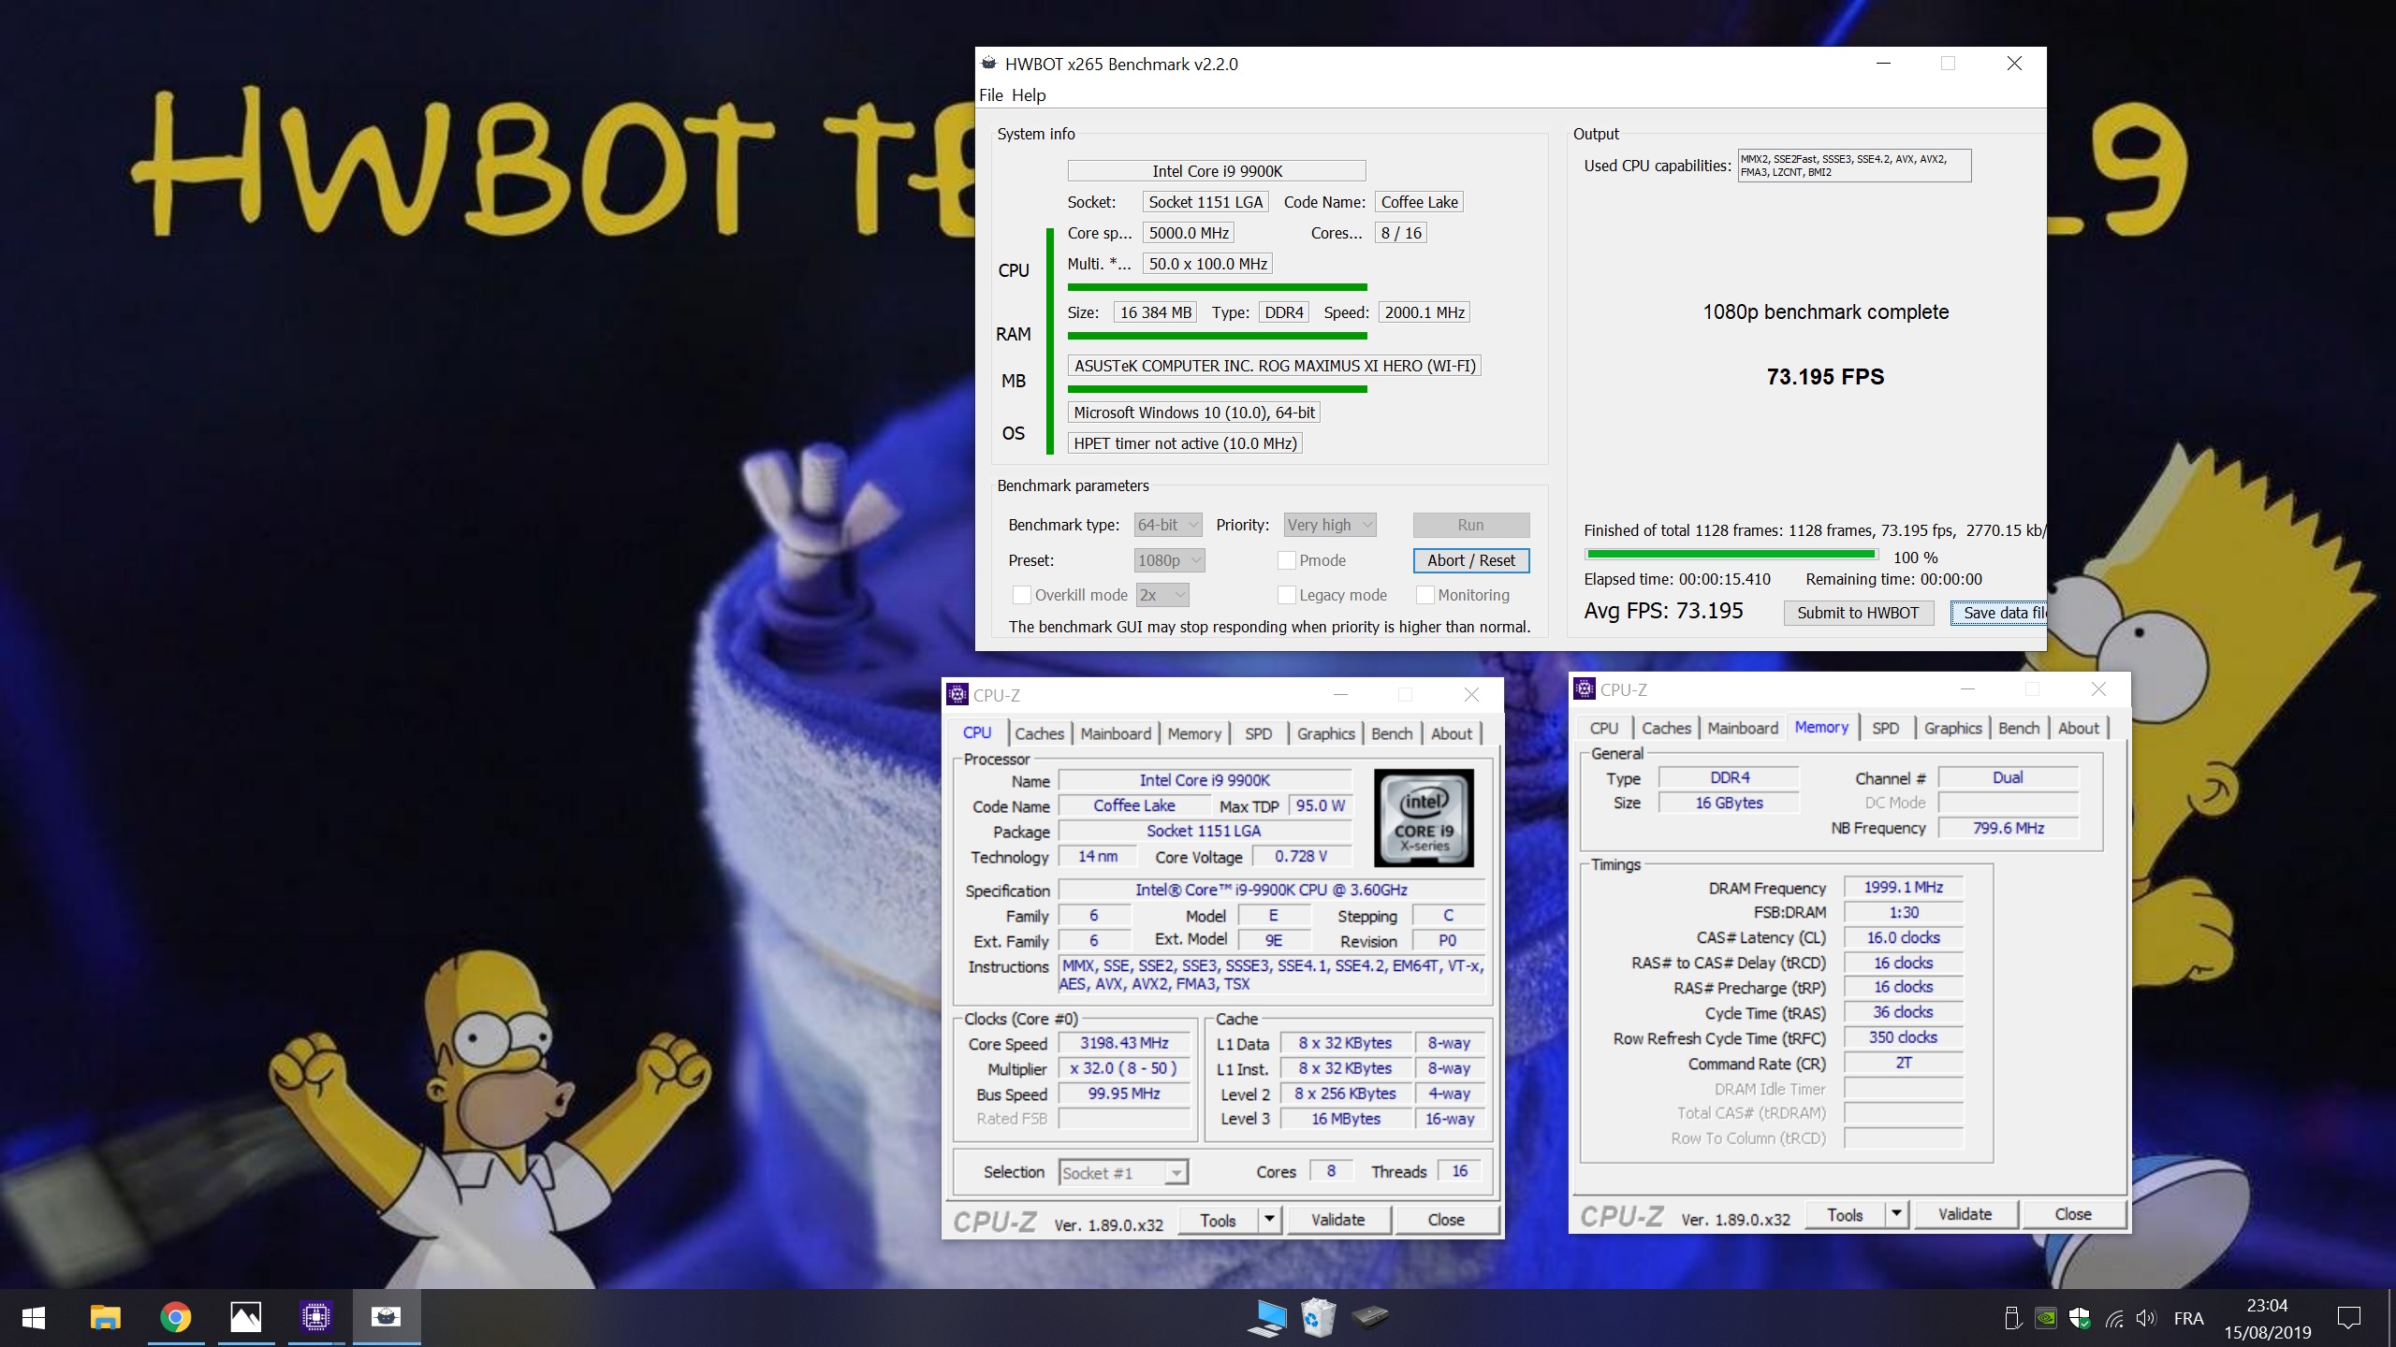Expand Tools arrow in left CPU-Z
The height and width of the screenshot is (1347, 2396).
coord(1269,1220)
